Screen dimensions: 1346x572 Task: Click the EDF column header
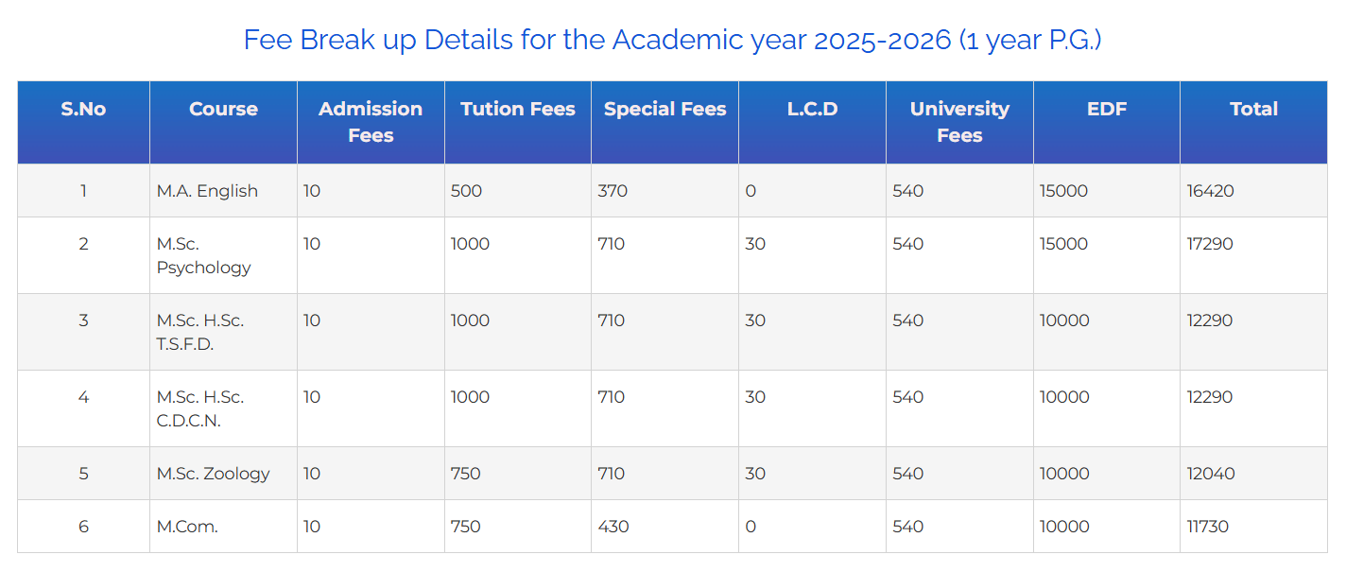1107,109
